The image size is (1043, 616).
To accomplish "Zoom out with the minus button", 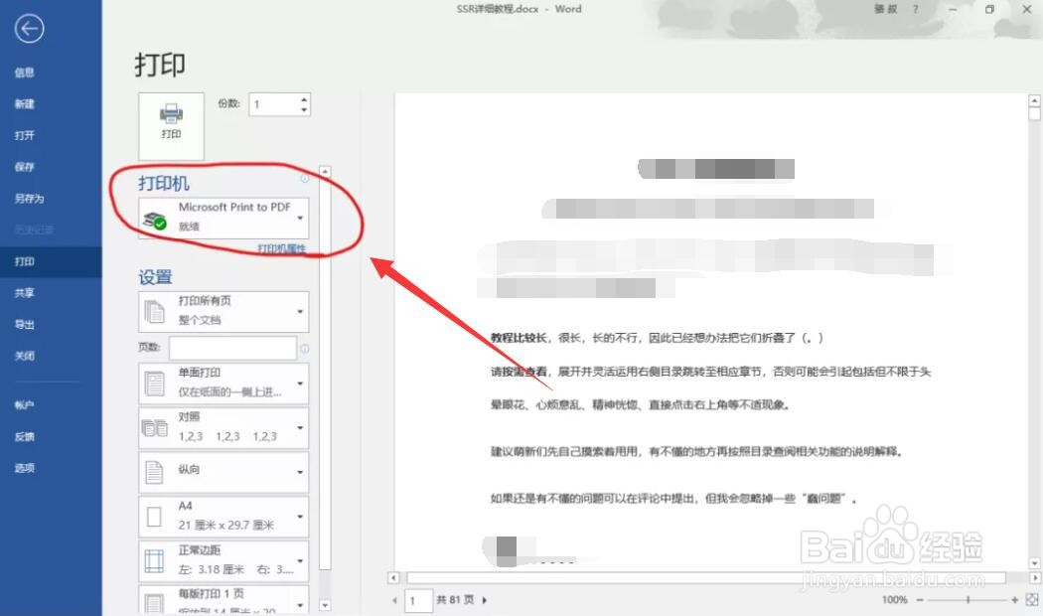I will (920, 600).
